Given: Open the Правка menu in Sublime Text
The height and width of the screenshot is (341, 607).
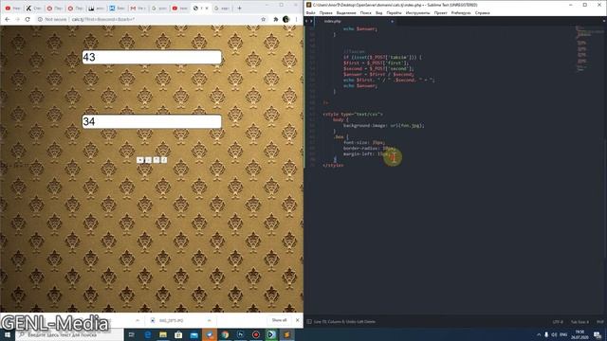Looking at the screenshot, I should (x=326, y=12).
